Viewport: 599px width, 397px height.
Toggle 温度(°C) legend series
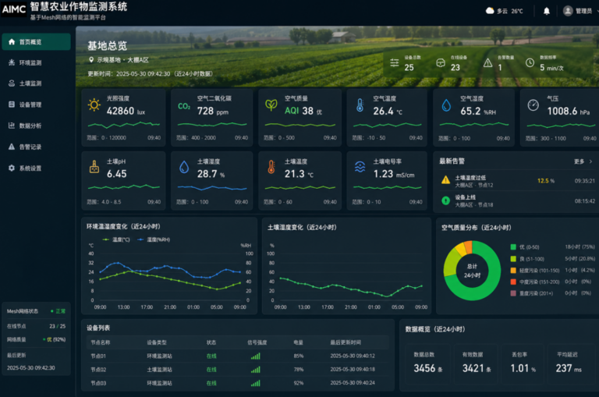[x=116, y=239]
